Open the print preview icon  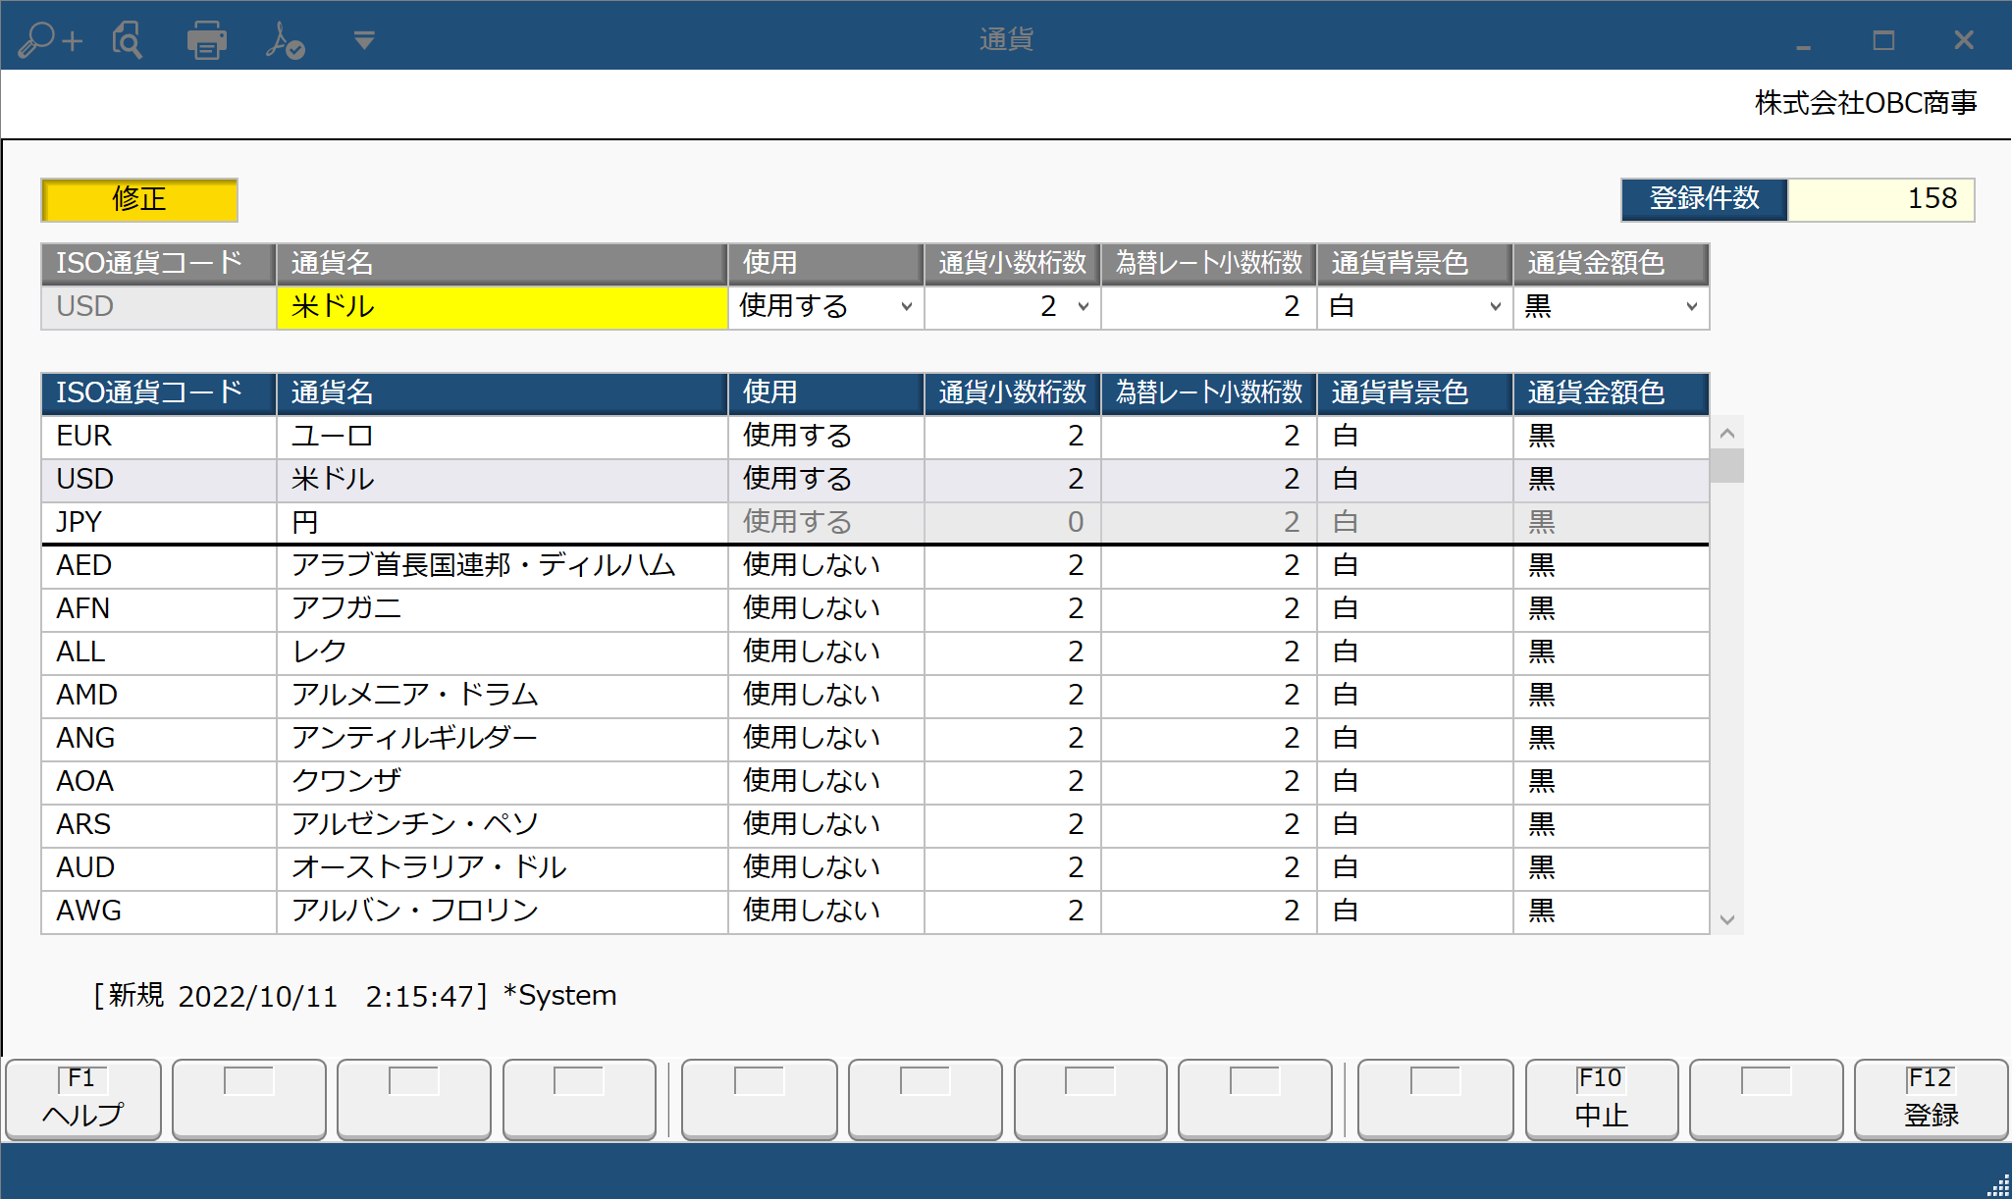pyautogui.click(x=128, y=40)
